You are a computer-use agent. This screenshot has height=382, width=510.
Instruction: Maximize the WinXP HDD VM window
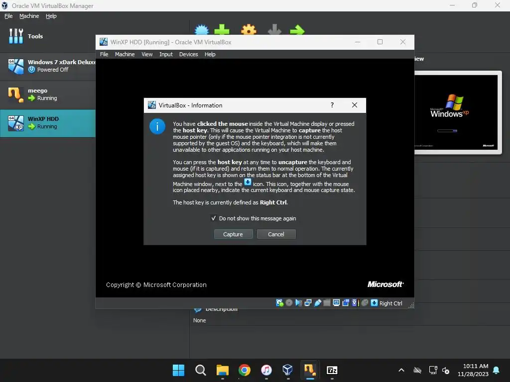point(380,42)
